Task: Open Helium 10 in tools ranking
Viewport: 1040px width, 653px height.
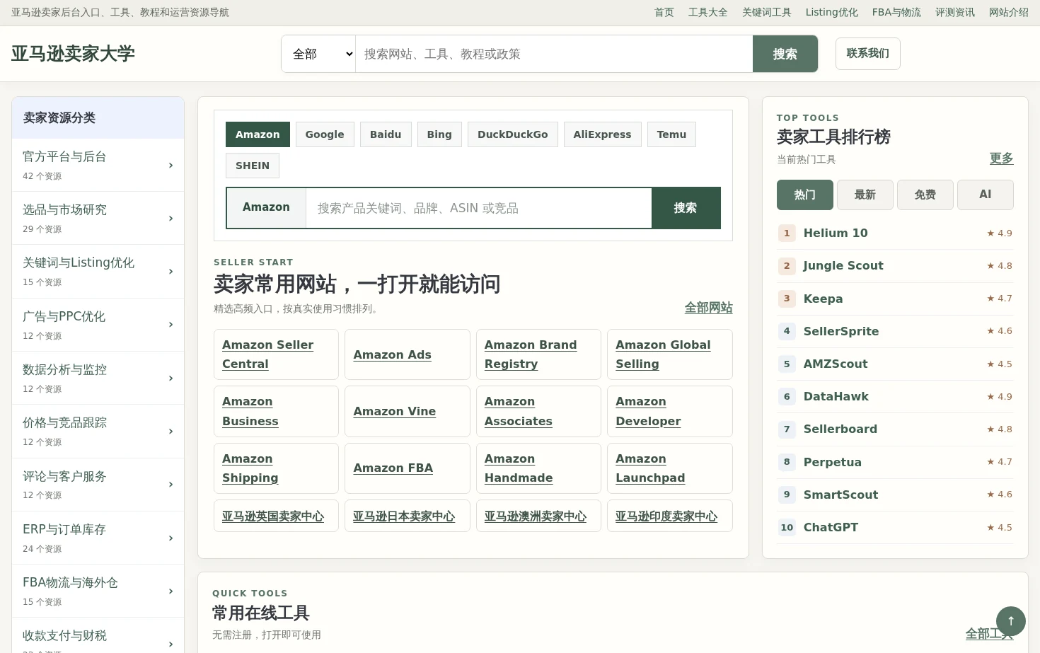Action: tap(895, 233)
